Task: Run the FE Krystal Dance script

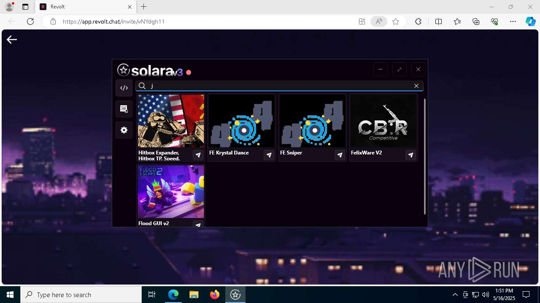Action: point(269,155)
